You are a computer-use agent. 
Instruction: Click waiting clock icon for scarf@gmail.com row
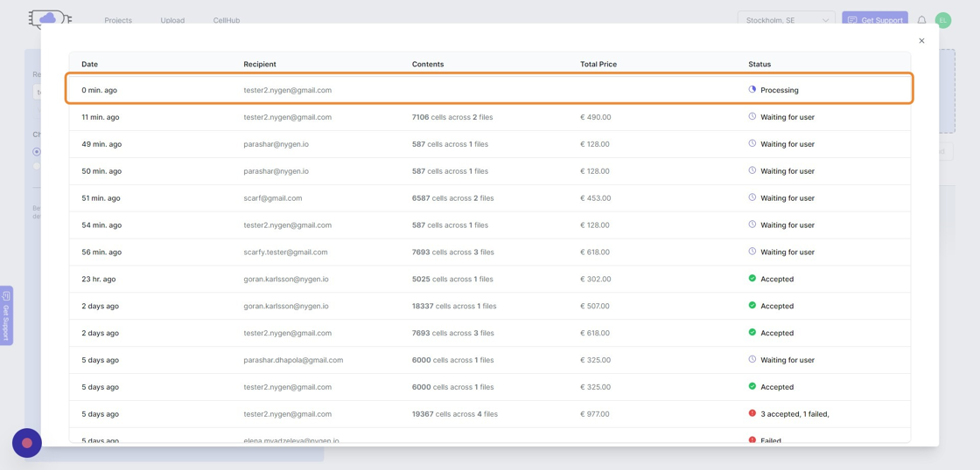click(752, 197)
